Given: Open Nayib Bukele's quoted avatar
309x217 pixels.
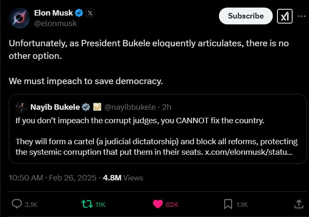Looking at the screenshot, I should coord(21,107).
